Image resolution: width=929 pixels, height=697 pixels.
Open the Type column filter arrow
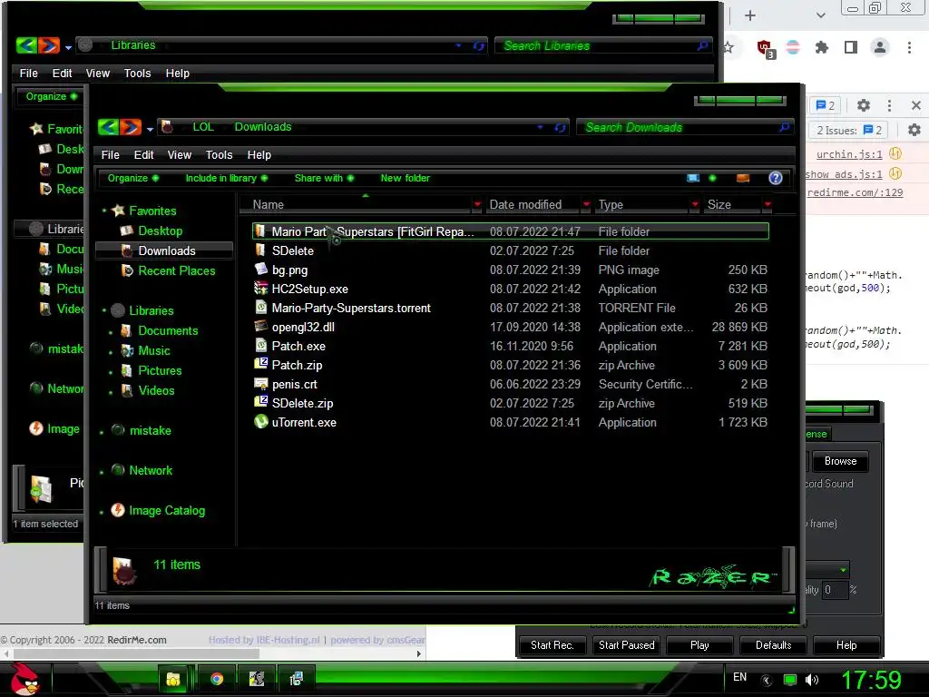pos(695,204)
